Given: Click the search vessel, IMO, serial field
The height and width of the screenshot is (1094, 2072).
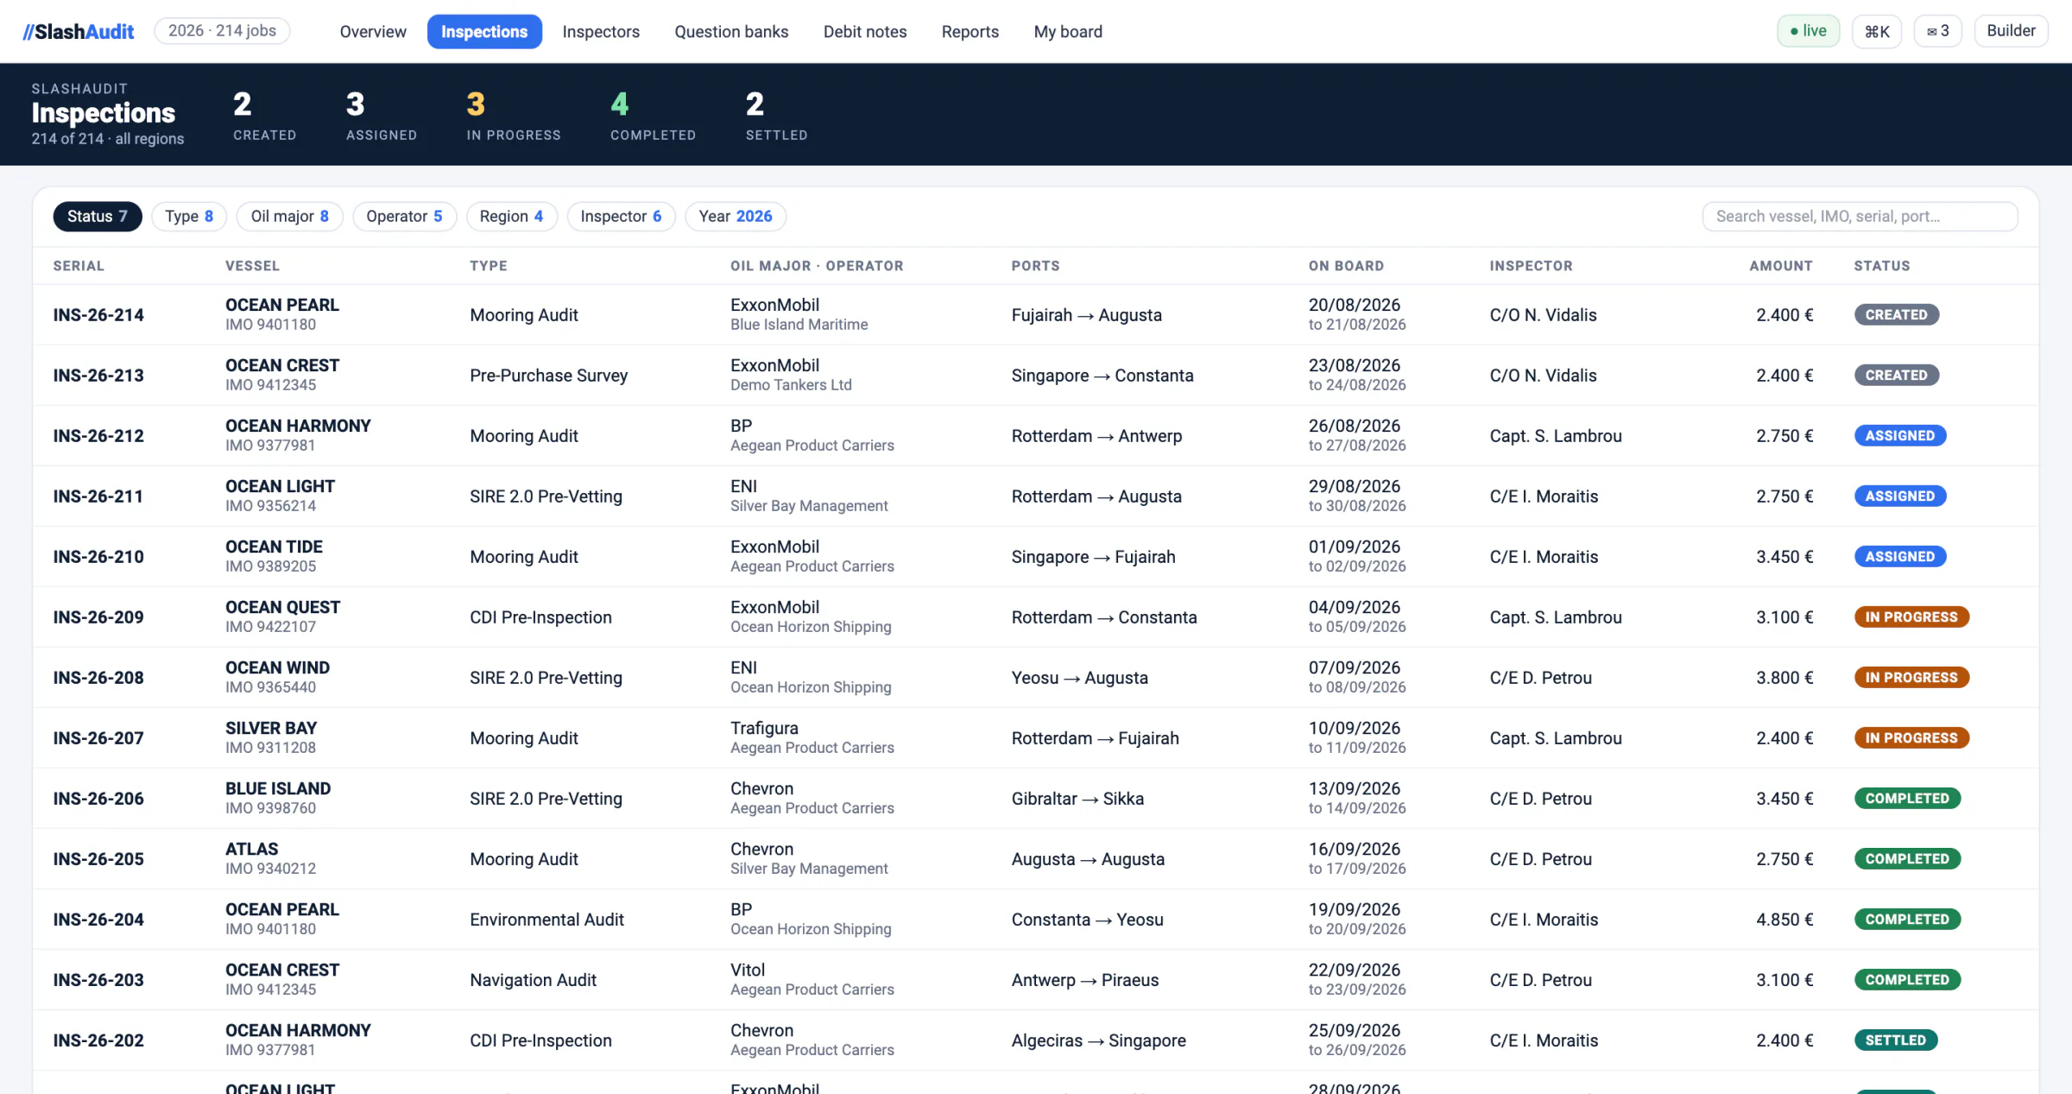Looking at the screenshot, I should pos(1860,217).
